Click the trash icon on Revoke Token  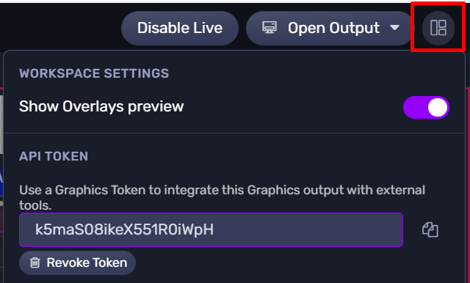[35, 262]
